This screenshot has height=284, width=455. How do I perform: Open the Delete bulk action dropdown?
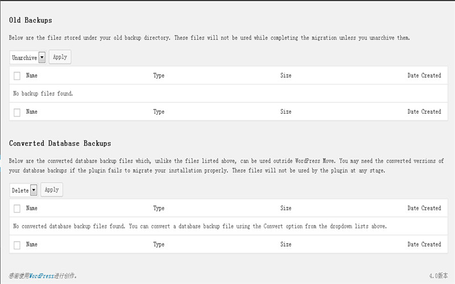pos(24,190)
